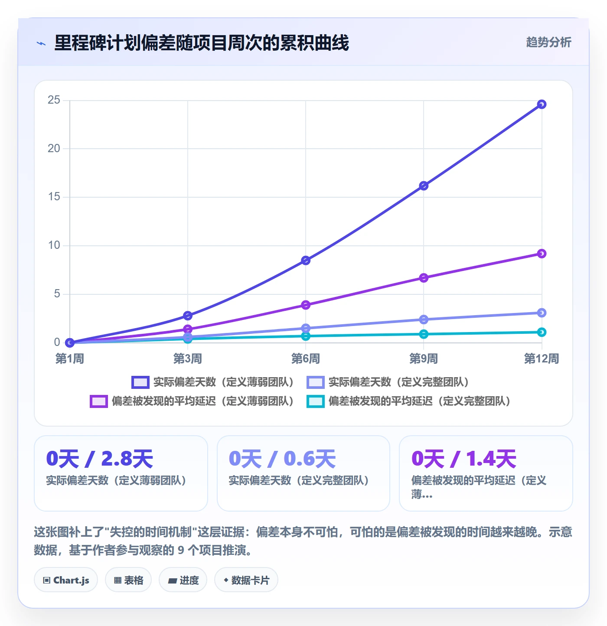Click the light blue data point at 第12周
Image resolution: width=607 pixels, height=626 pixels.
coord(542,313)
